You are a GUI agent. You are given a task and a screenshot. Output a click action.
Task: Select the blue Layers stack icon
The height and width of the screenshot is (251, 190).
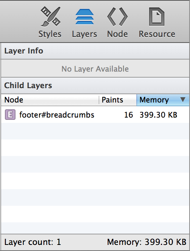click(85, 17)
